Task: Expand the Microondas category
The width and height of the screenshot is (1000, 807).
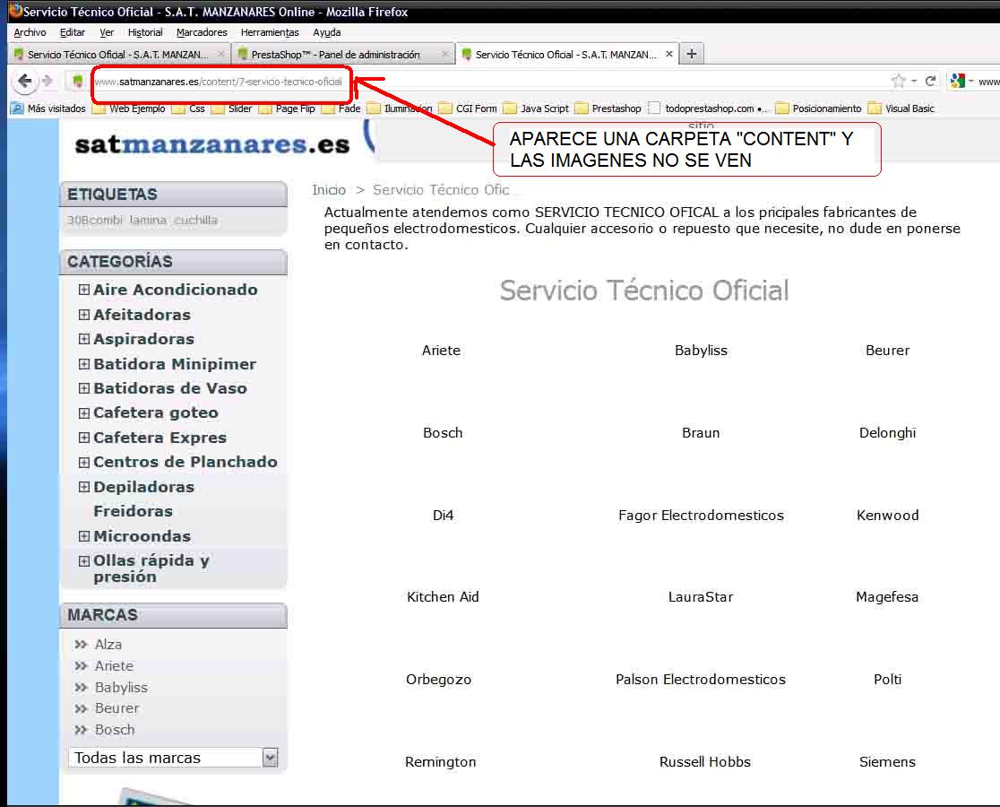Action: (83, 536)
